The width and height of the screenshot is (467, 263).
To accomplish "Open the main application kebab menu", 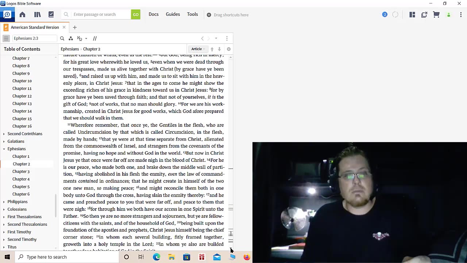I will (461, 15).
